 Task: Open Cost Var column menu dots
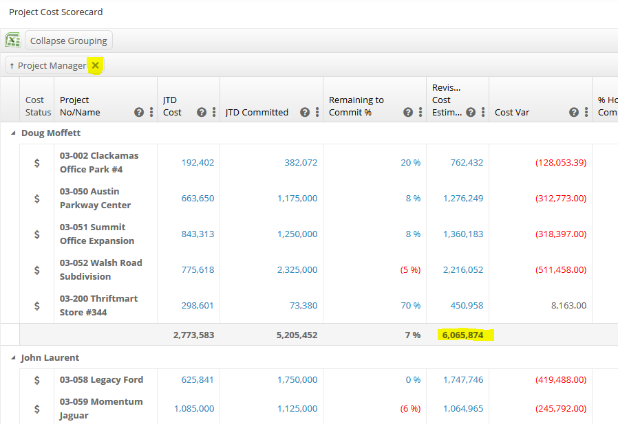pos(586,112)
